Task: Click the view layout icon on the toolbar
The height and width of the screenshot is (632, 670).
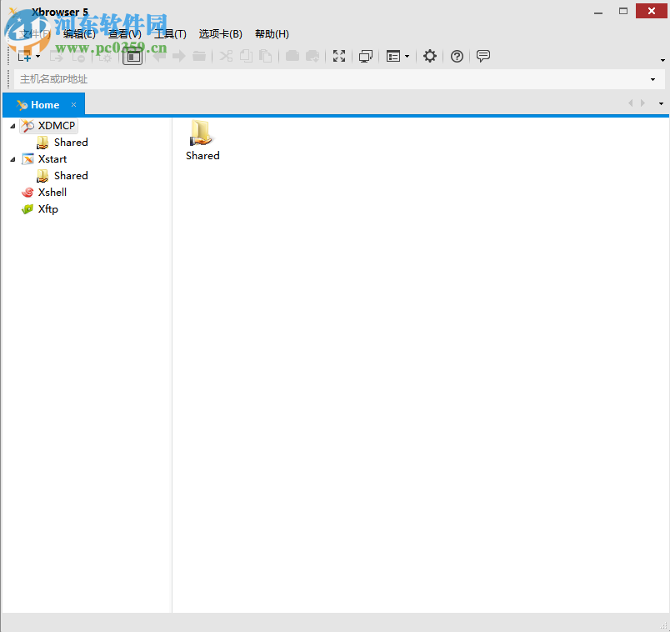Action: click(x=393, y=56)
